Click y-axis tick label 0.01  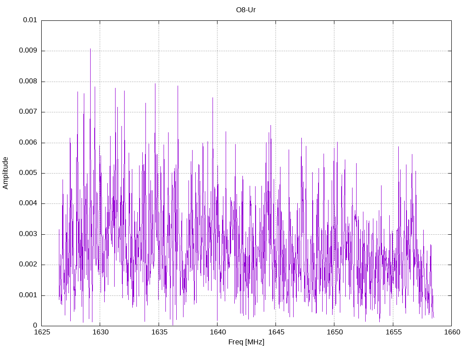click(30, 20)
